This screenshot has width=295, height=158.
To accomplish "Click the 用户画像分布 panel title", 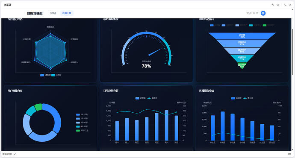I will click(x=15, y=91).
